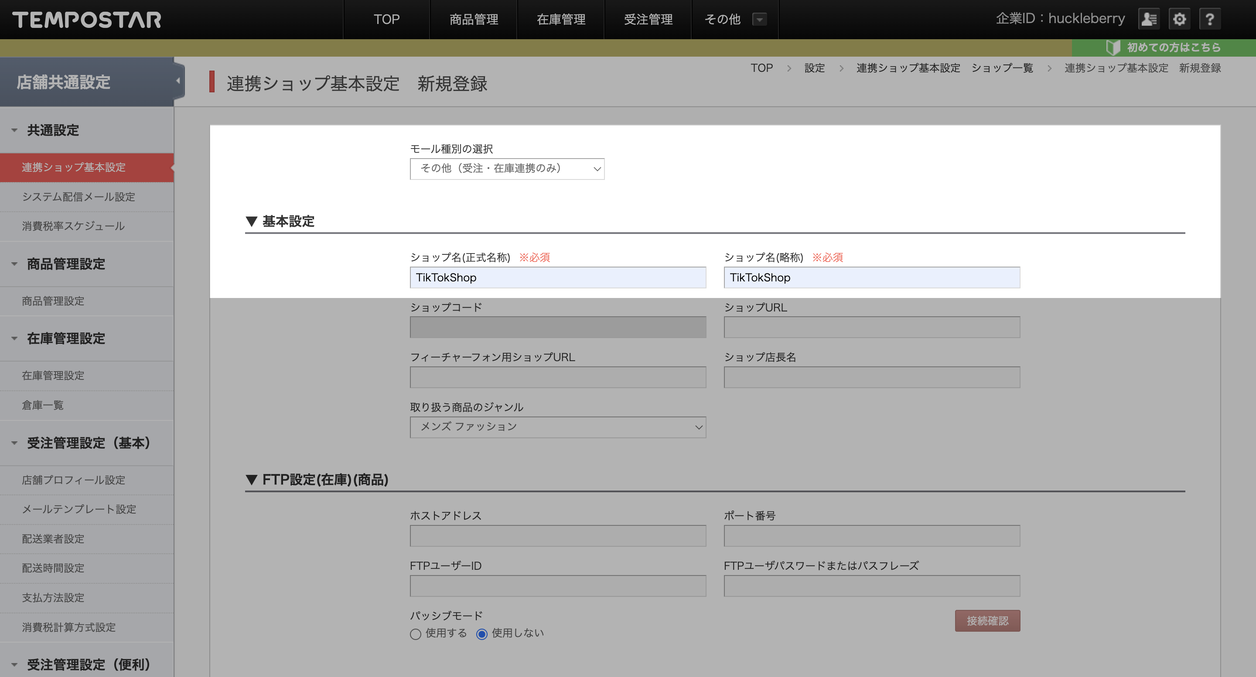Click the user account icon in header

coord(1149,19)
